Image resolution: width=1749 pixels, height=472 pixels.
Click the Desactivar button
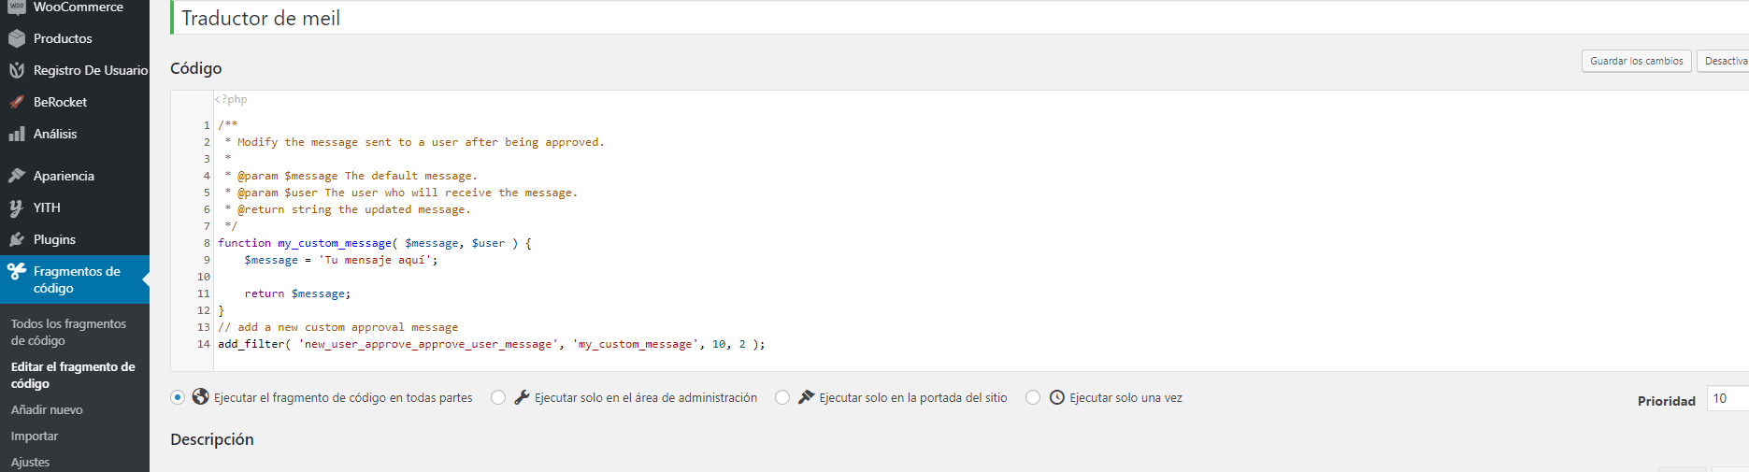(1724, 61)
